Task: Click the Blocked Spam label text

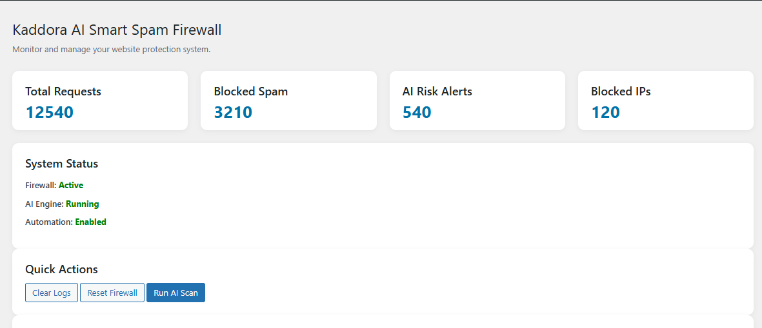Action: [x=251, y=92]
